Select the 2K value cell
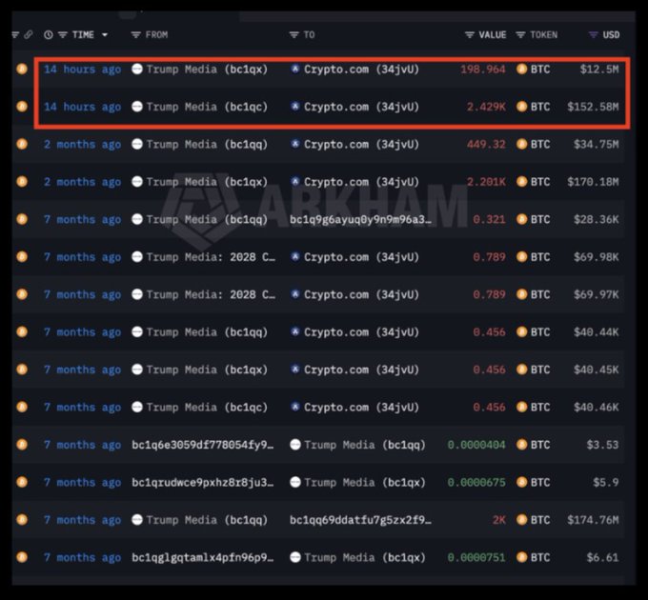The height and width of the screenshot is (600, 648). pyautogui.click(x=499, y=520)
